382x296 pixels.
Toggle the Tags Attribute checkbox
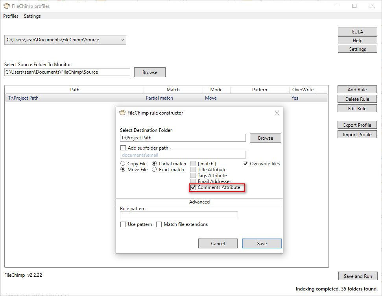(193, 175)
